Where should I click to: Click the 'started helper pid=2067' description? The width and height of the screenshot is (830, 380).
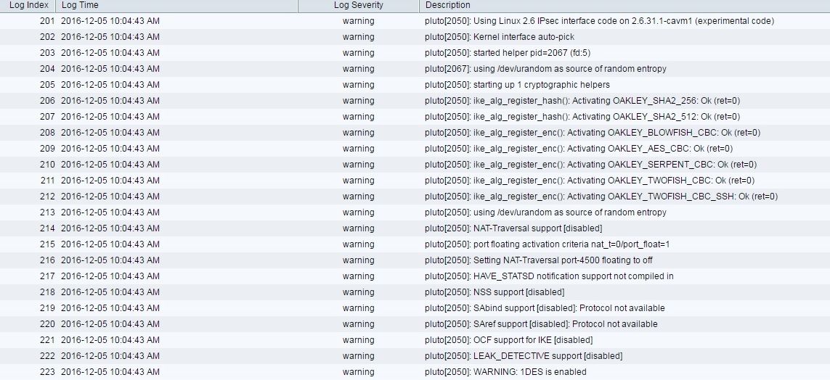click(507, 53)
